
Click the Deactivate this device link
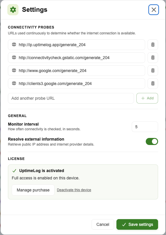click(74, 190)
